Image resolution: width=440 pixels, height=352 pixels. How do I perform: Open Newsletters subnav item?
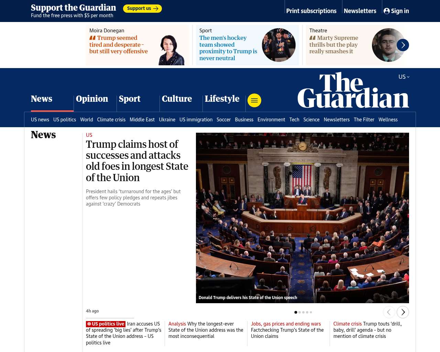tap(337, 120)
